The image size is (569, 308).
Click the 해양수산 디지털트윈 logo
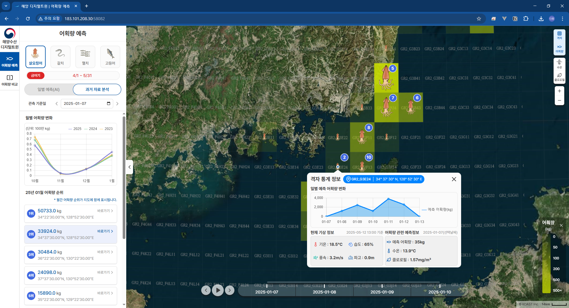pos(9,39)
